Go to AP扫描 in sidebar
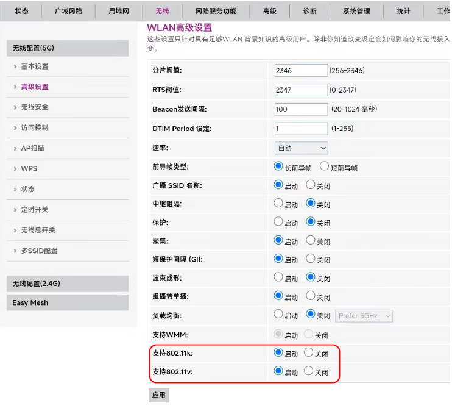The height and width of the screenshot is (411, 452). [x=32, y=148]
